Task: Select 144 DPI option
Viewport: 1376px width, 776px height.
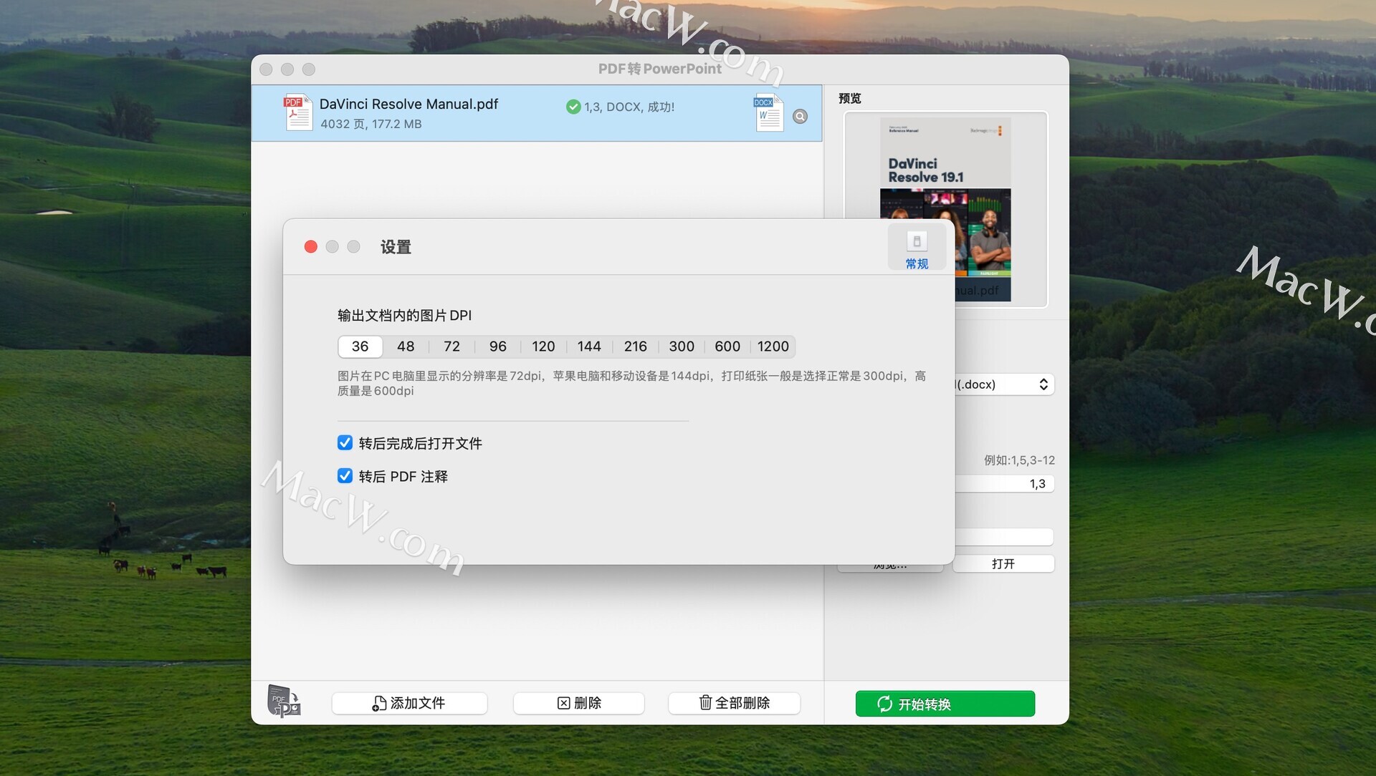Action: click(x=589, y=346)
